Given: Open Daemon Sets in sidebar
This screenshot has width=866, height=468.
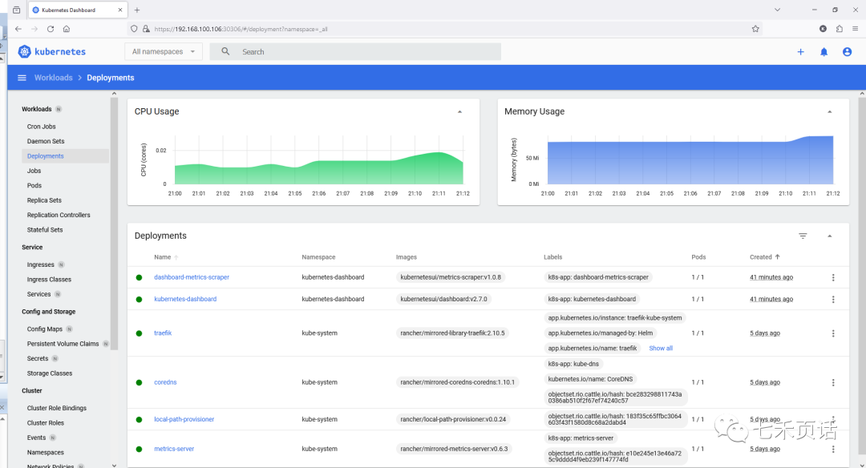Looking at the screenshot, I should pos(46,141).
